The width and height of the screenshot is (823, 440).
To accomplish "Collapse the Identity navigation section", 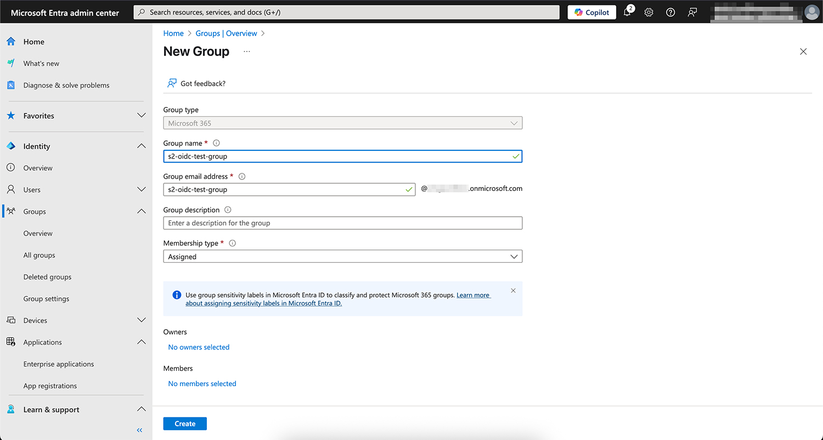I will 141,146.
